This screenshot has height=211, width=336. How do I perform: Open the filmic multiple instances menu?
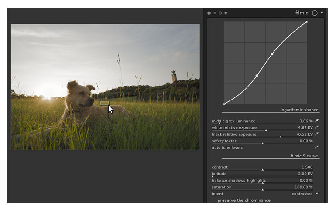coord(214,13)
